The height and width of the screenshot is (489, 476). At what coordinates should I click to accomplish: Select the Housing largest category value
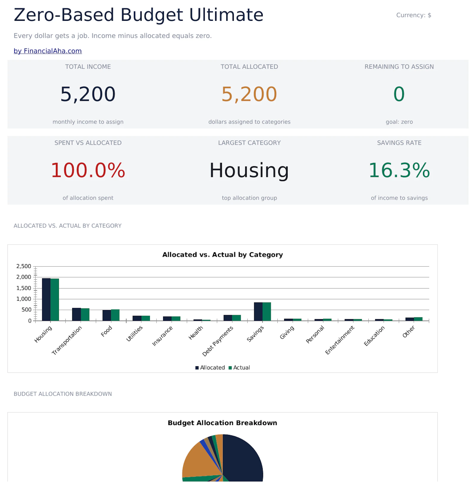(249, 171)
